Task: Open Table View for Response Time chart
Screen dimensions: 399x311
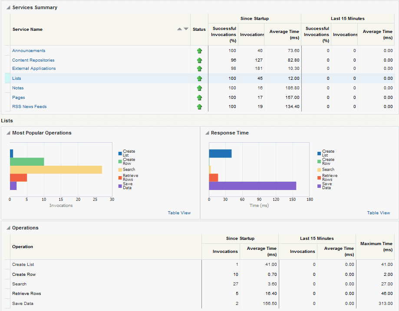Action: tap(378, 213)
